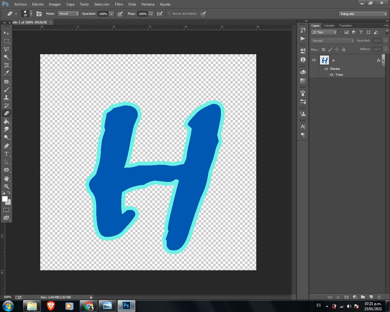Viewport: 390px width, 312px height.
Task: Select the Hand tool
Action: pyautogui.click(x=6, y=179)
